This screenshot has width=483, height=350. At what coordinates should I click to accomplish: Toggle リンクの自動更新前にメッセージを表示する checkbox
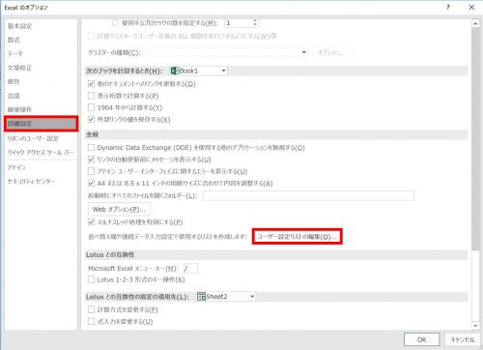click(x=91, y=160)
